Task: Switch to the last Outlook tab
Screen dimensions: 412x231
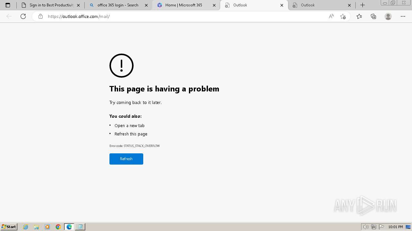Action: tap(322, 5)
